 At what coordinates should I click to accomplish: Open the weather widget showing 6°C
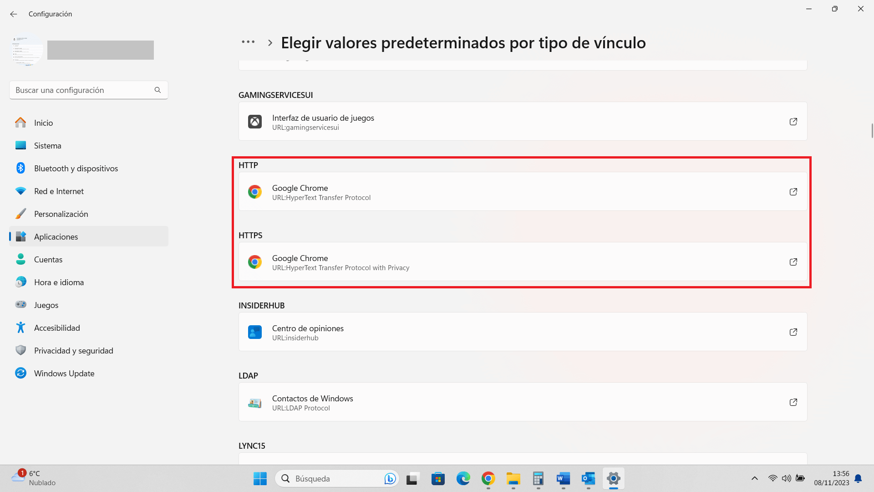point(34,478)
